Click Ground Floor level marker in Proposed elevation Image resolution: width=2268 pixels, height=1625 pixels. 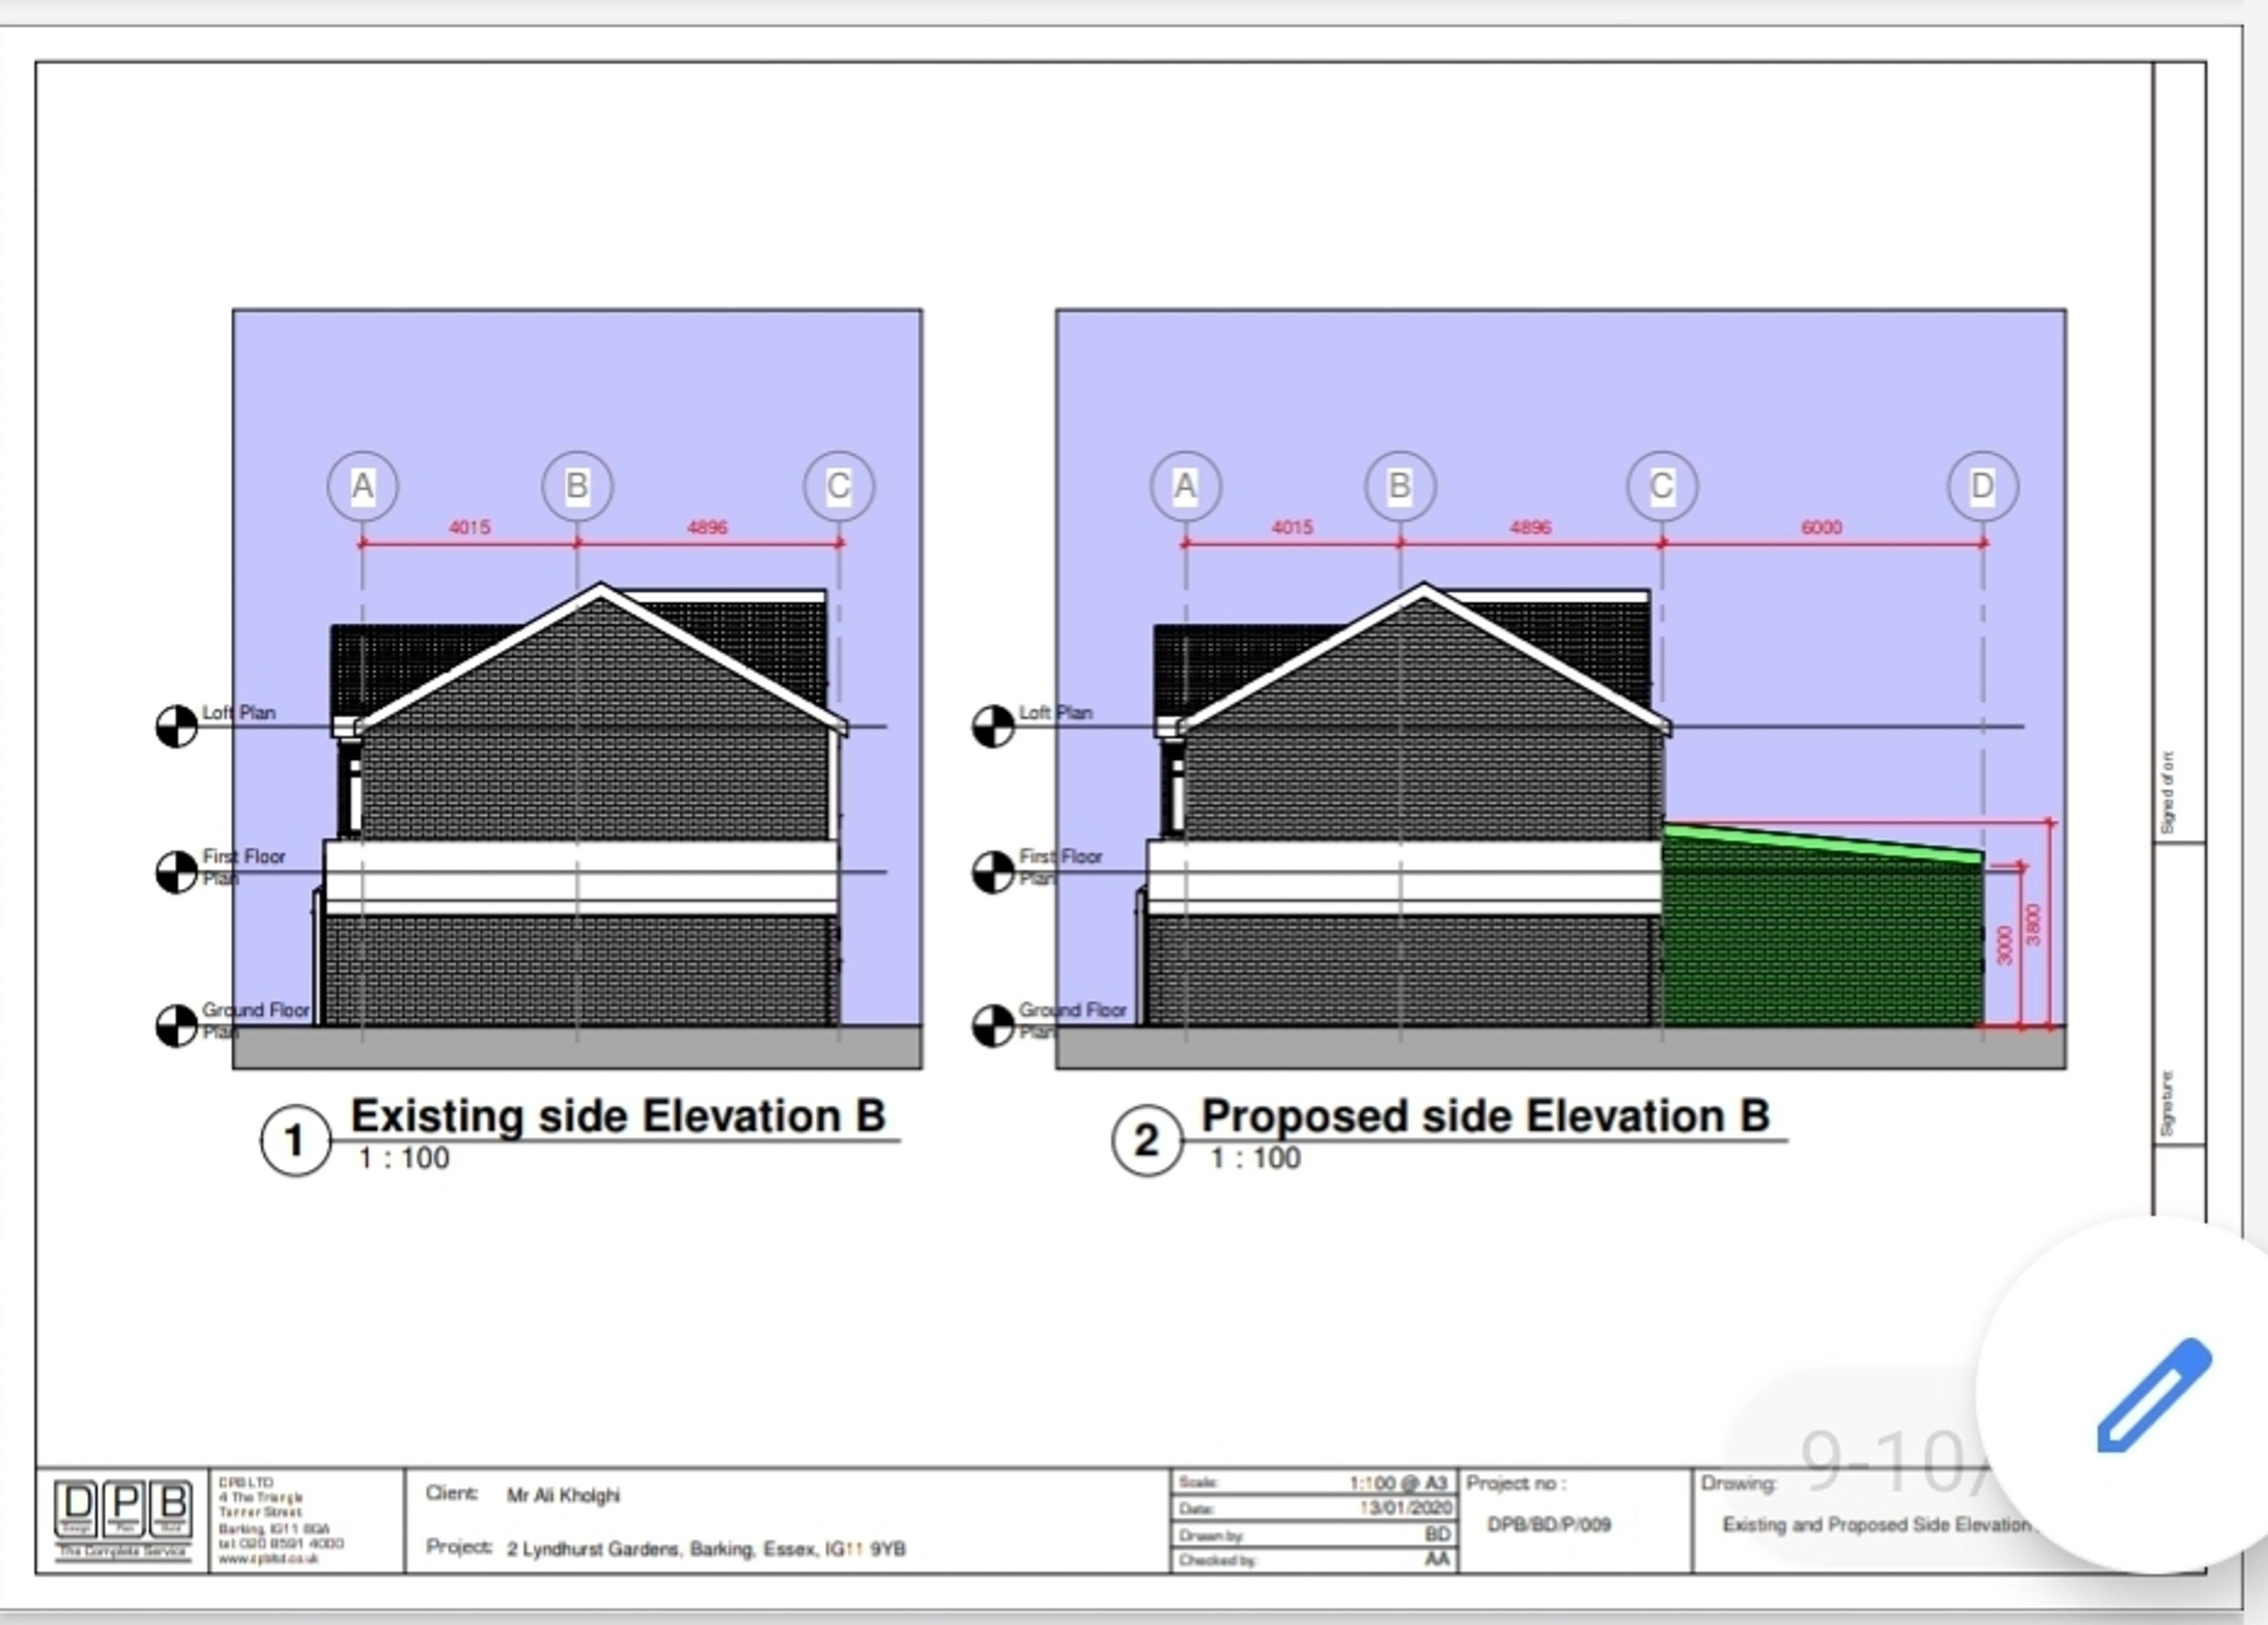click(993, 1026)
